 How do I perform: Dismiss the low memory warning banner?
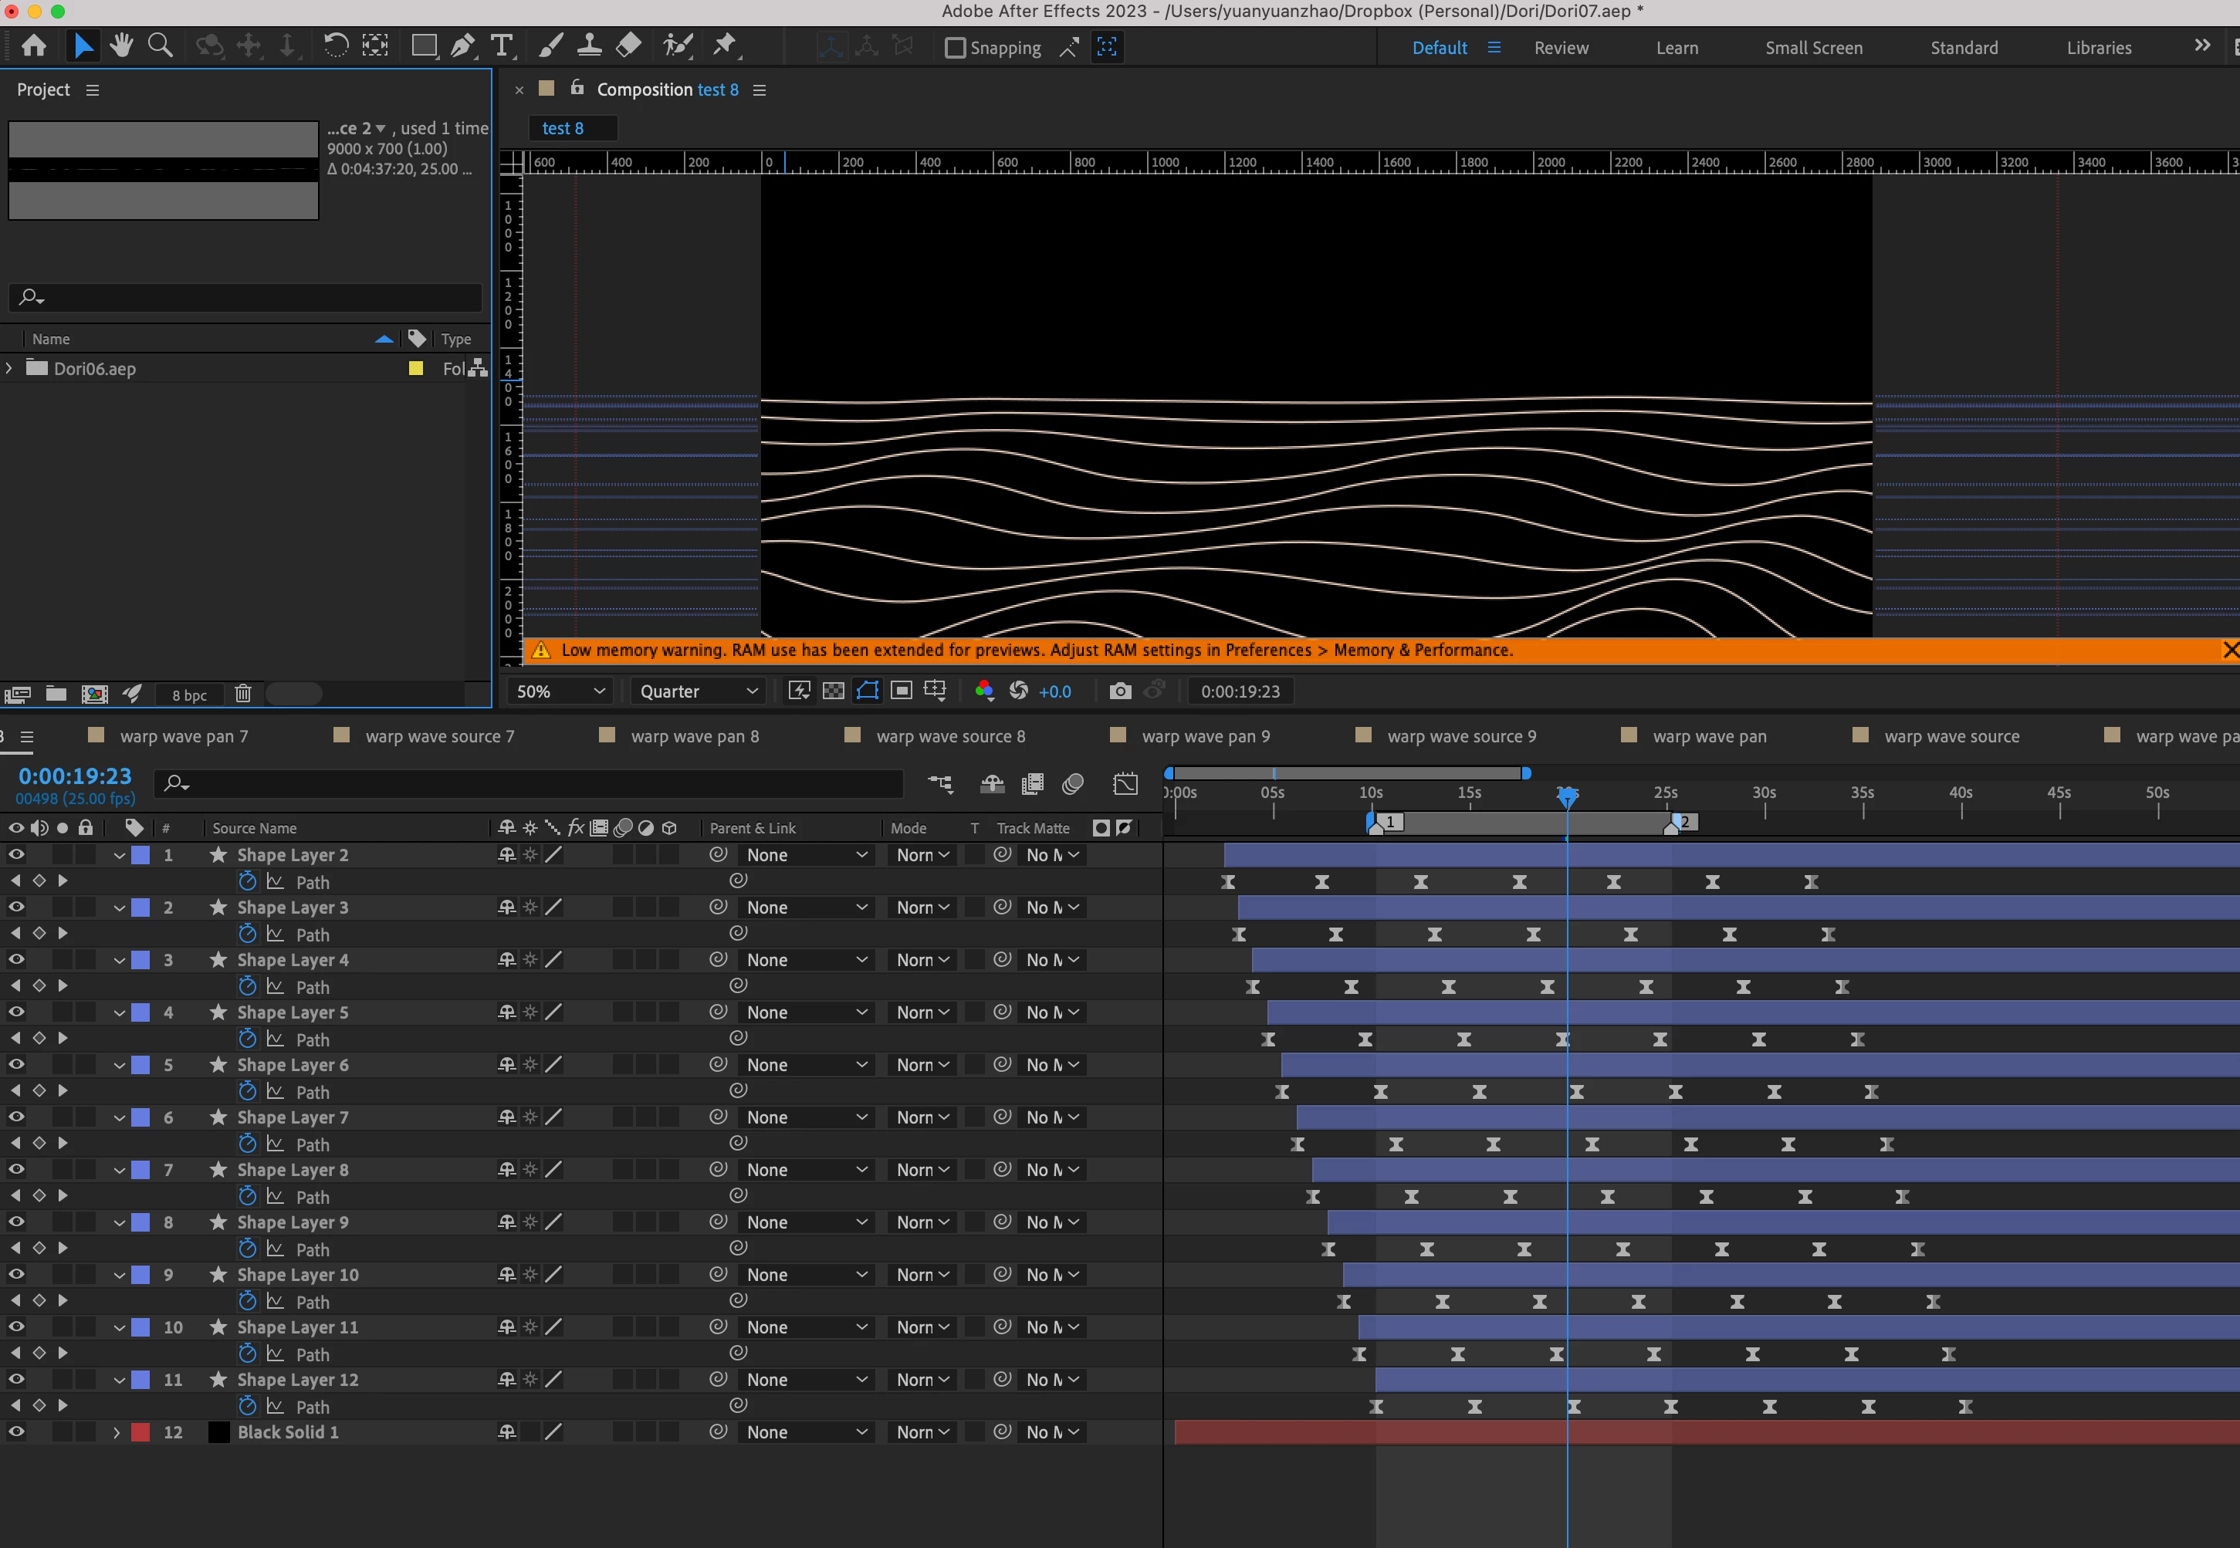2229,650
